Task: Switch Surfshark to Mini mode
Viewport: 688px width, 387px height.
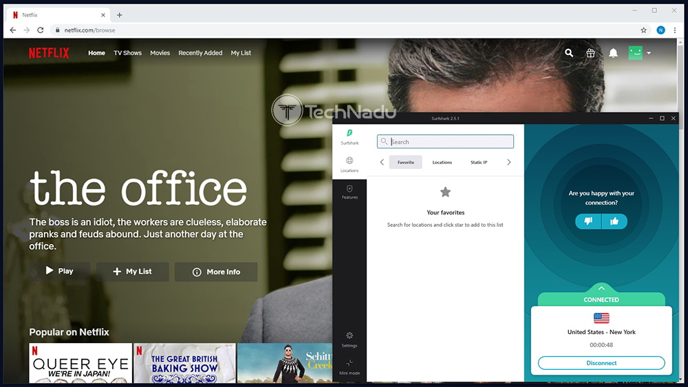Action: [x=350, y=367]
